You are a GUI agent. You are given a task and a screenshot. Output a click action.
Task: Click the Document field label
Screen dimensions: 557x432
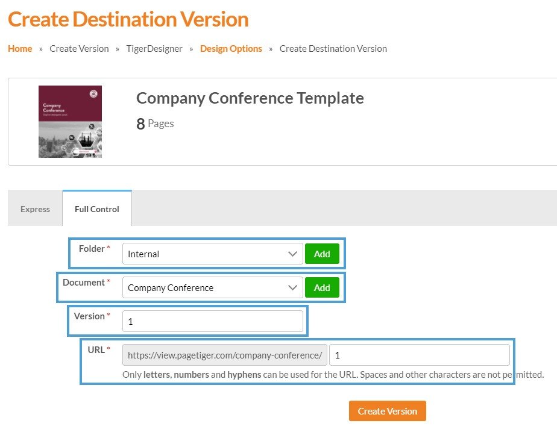(x=84, y=283)
